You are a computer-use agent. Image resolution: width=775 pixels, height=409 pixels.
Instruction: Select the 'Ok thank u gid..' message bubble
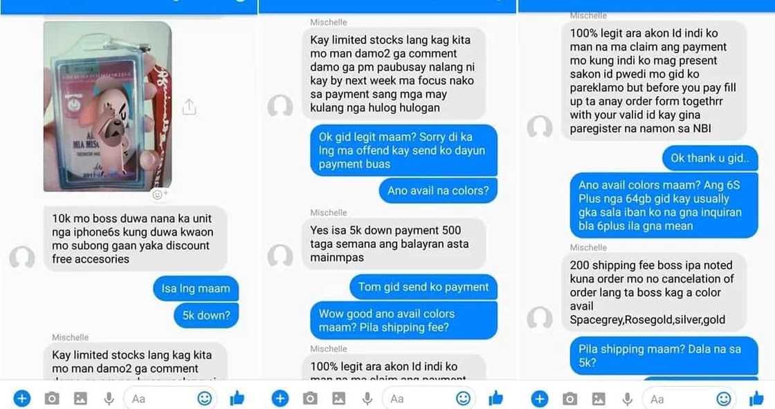[x=710, y=158]
